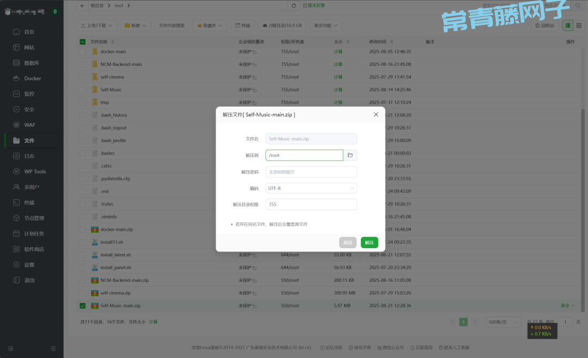
Task: Open the 编码 UTF-8 dropdown
Action: (311, 188)
